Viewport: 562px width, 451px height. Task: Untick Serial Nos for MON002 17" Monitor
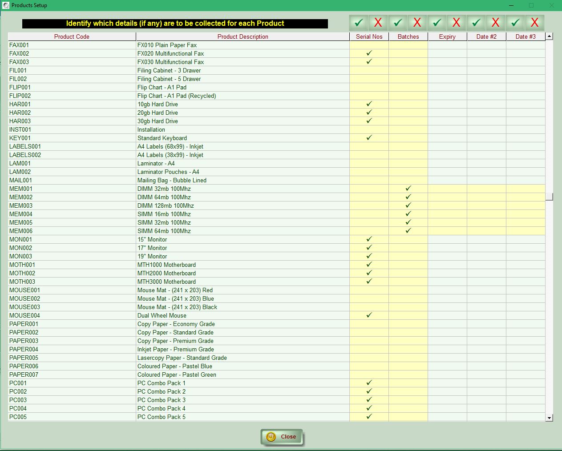tap(369, 248)
